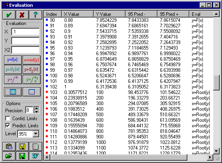Open the Level 95% dropdown
The height and width of the screenshot is (163, 222).
pos(36,134)
